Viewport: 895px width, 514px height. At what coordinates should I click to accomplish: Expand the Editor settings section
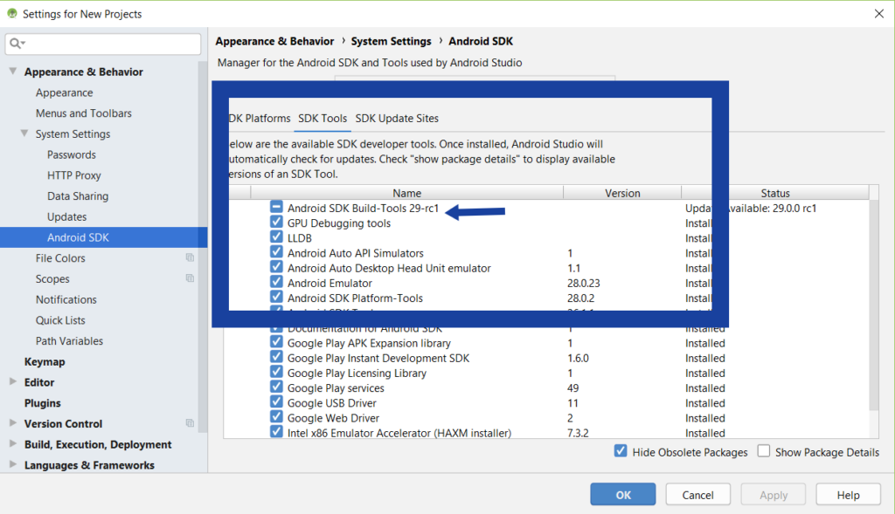point(12,382)
